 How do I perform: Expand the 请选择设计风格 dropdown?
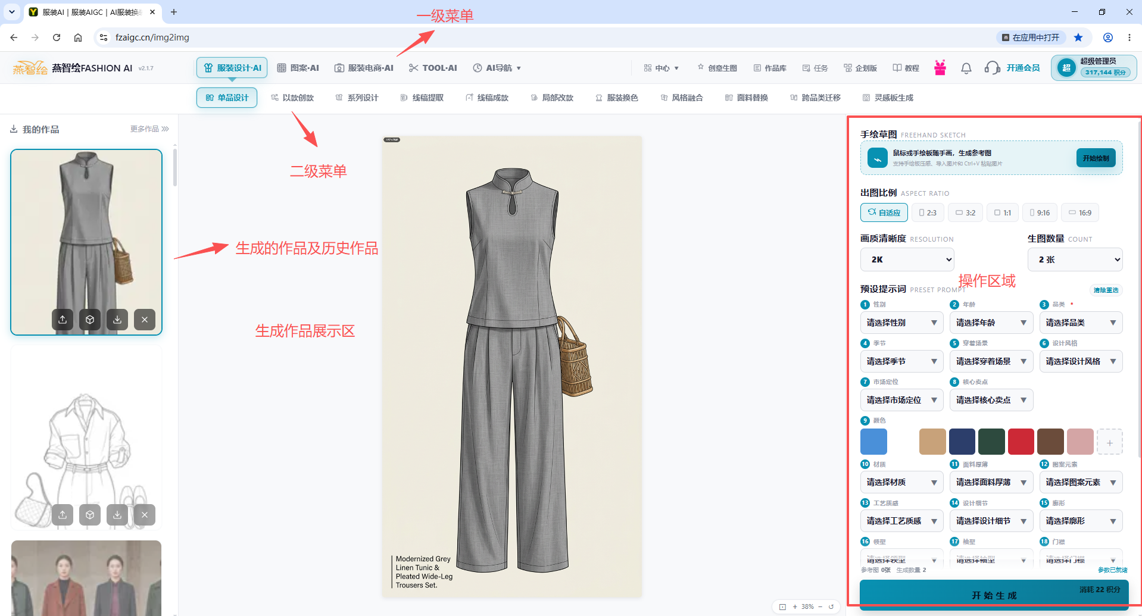1081,361
